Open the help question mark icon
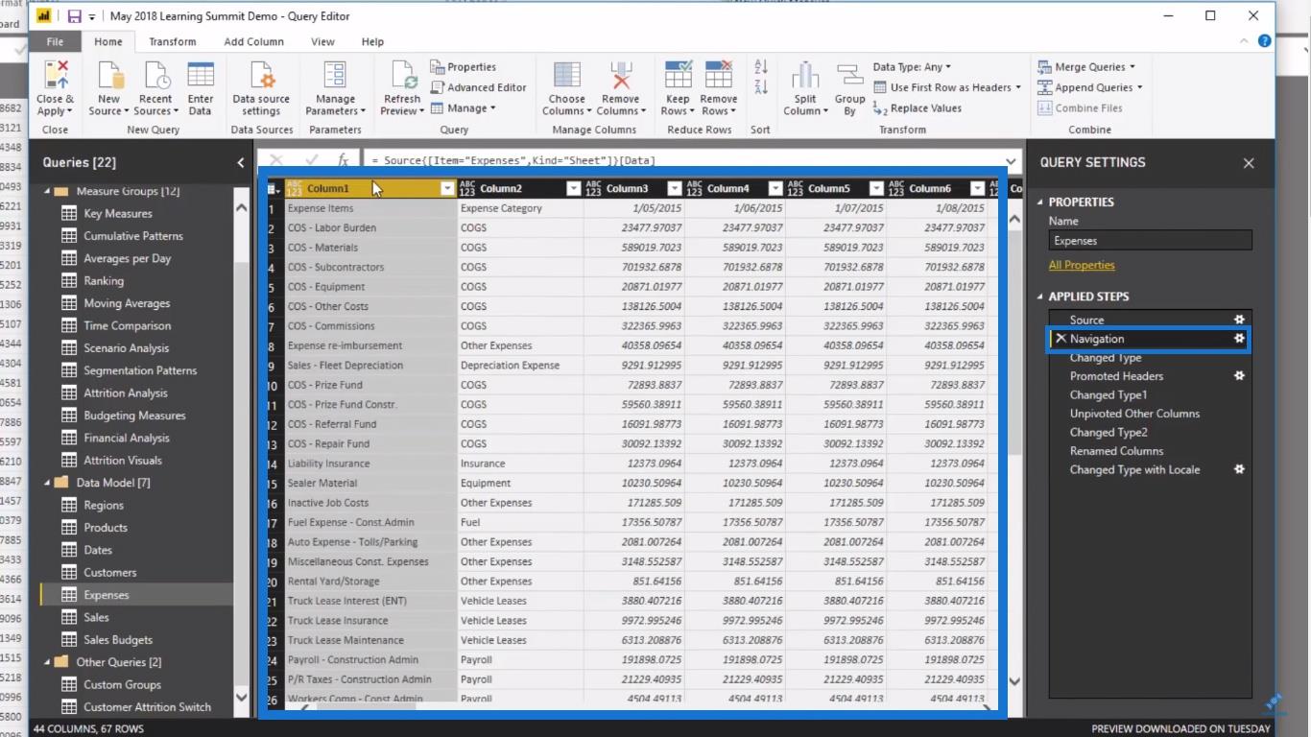The width and height of the screenshot is (1311, 737). pos(1264,41)
